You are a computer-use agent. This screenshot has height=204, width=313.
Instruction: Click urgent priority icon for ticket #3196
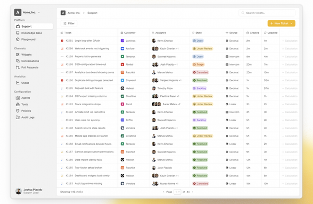pyautogui.click(x=62, y=80)
